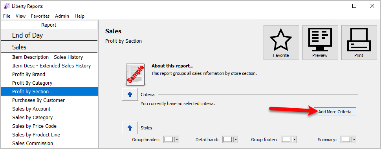Image resolution: width=381 pixels, height=149 pixels.
Task: Open the Admin menu
Action: click(x=62, y=16)
